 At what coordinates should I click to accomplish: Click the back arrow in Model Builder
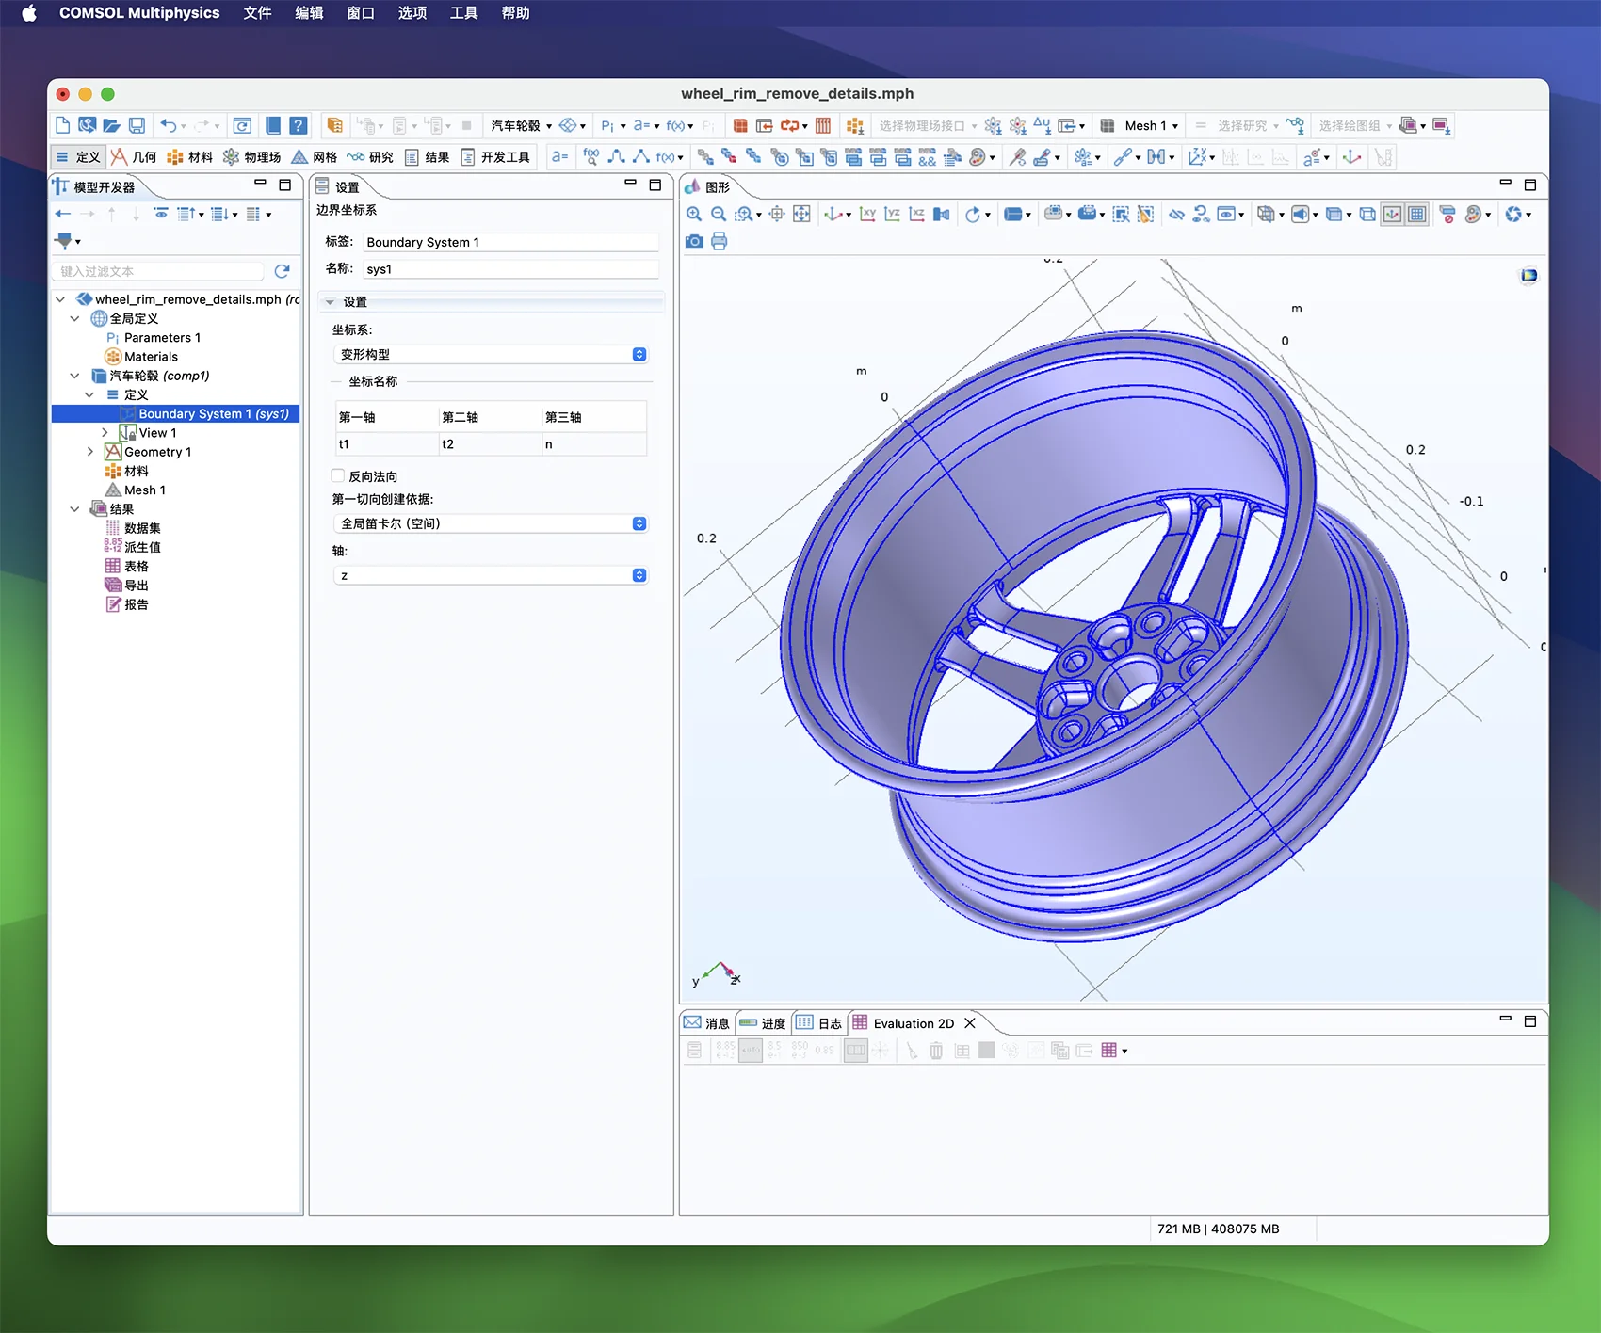(63, 215)
